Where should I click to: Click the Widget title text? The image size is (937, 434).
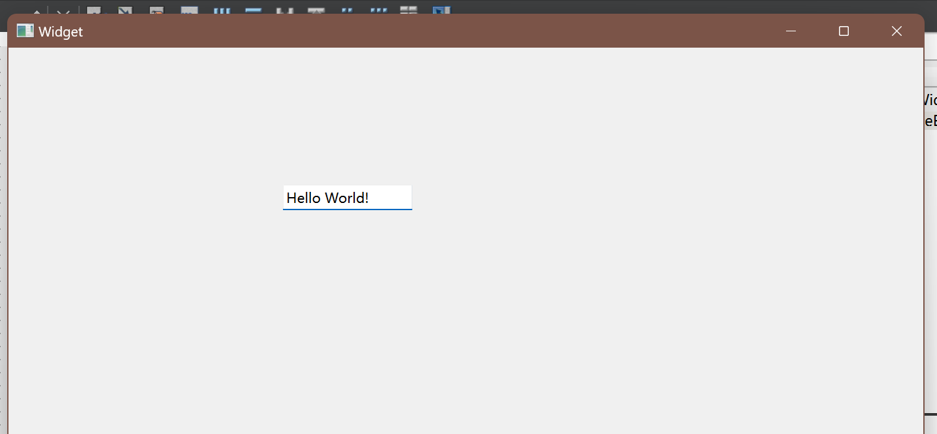pyautogui.click(x=61, y=31)
